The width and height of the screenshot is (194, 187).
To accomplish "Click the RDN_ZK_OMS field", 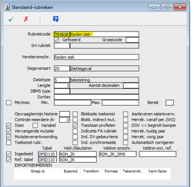I will click(x=118, y=154).
